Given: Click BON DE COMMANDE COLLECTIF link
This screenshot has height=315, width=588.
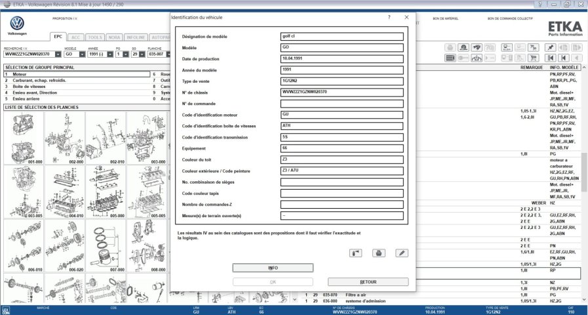Looking at the screenshot, I should [x=511, y=18].
